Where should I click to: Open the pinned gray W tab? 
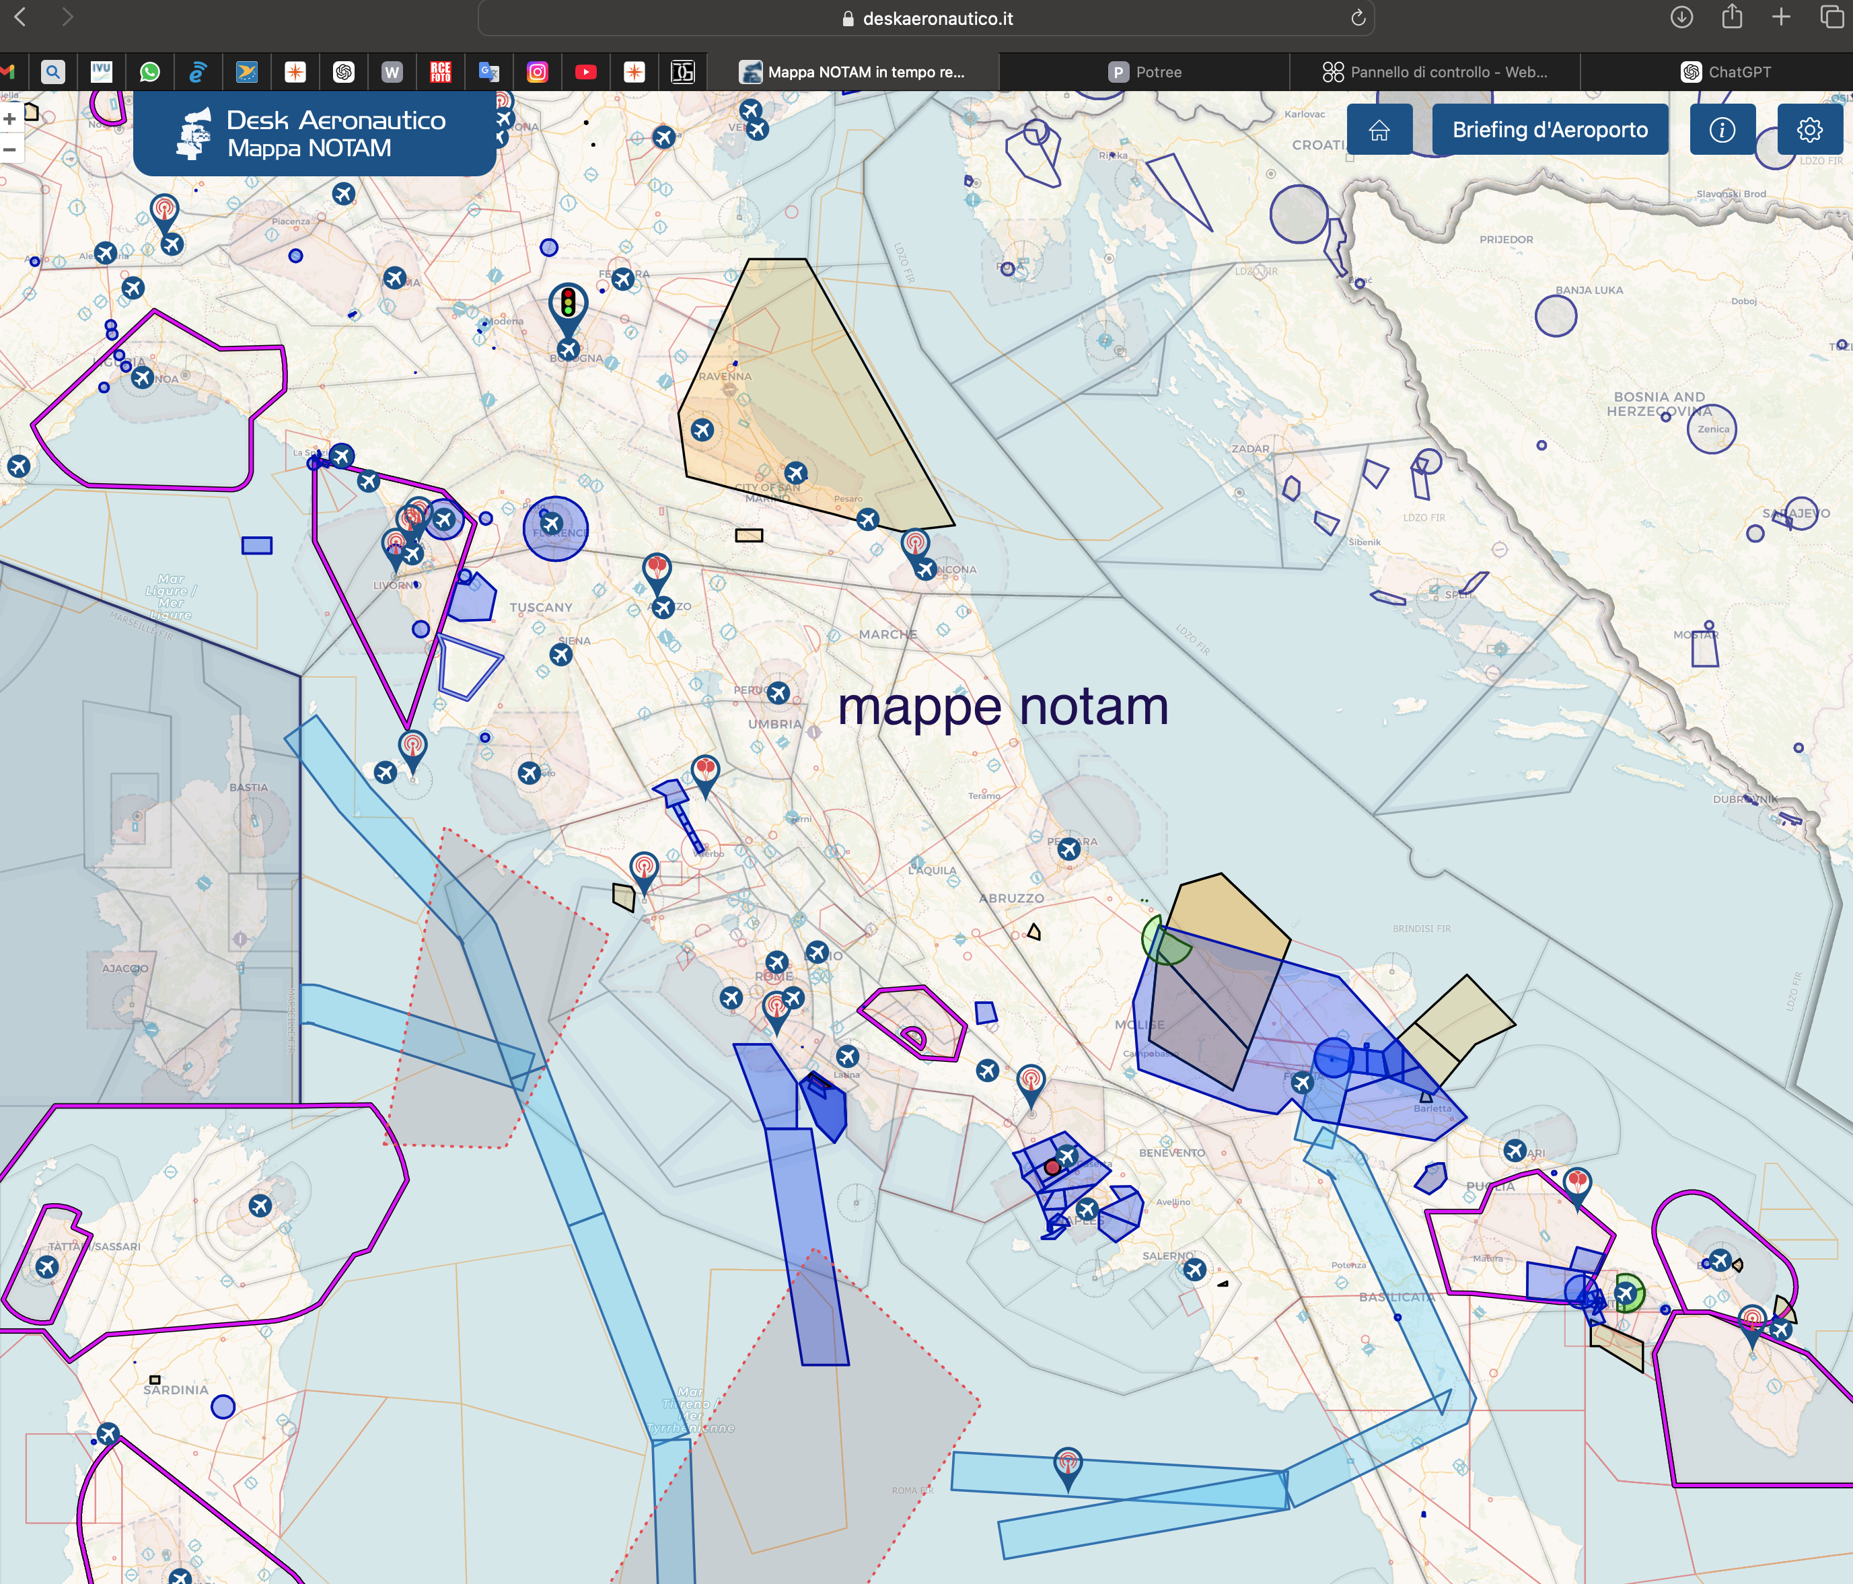coord(392,71)
